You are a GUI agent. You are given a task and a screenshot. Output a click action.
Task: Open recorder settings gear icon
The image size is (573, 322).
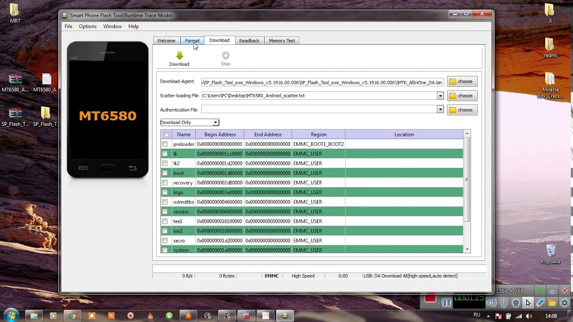[564, 303]
